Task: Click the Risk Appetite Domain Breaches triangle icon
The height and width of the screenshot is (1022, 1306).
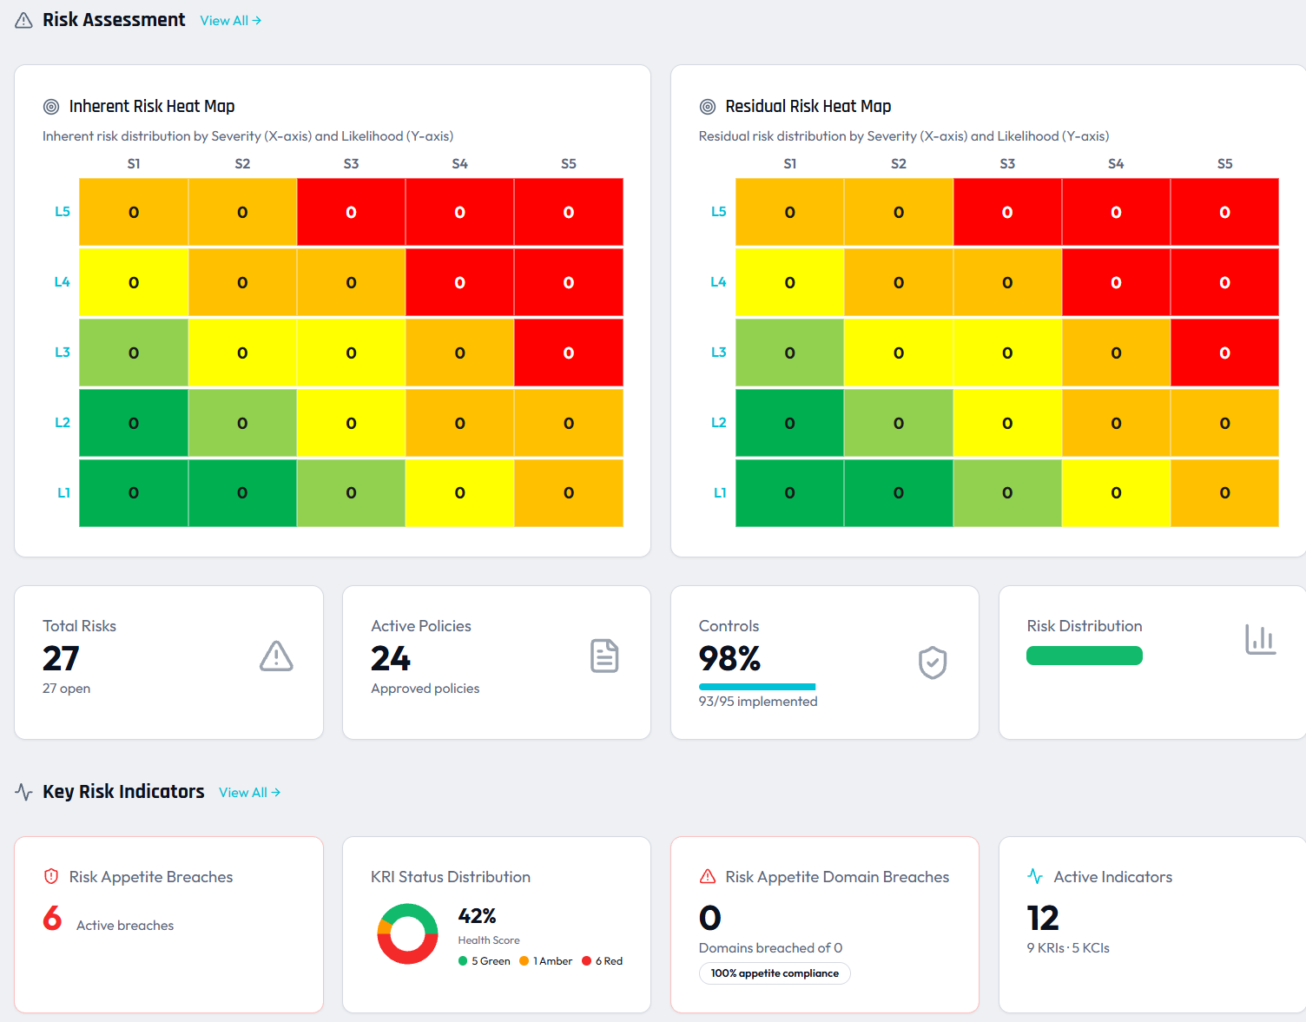Action: click(708, 877)
